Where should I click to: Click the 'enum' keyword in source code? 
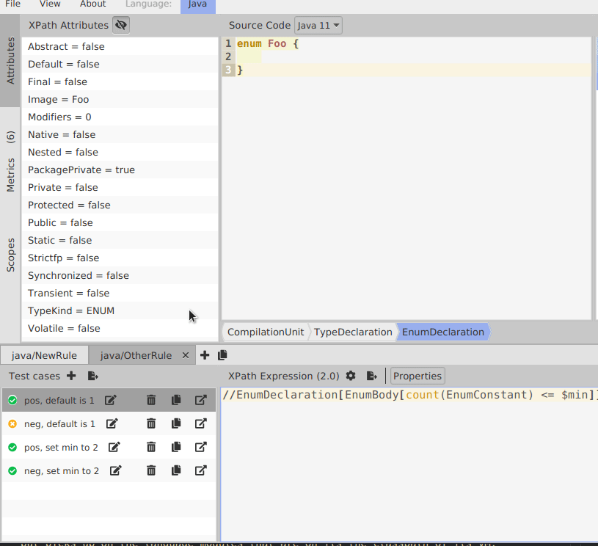point(249,43)
